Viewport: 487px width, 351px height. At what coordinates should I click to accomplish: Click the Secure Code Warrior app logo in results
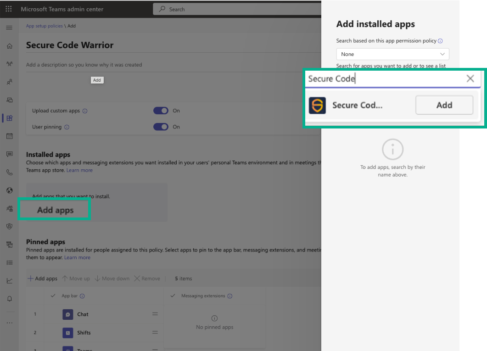pos(317,105)
